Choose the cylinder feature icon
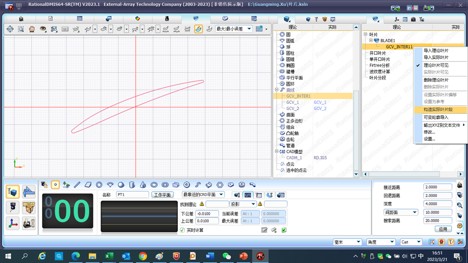The width and height of the screenshot is (468, 263). coord(132,185)
